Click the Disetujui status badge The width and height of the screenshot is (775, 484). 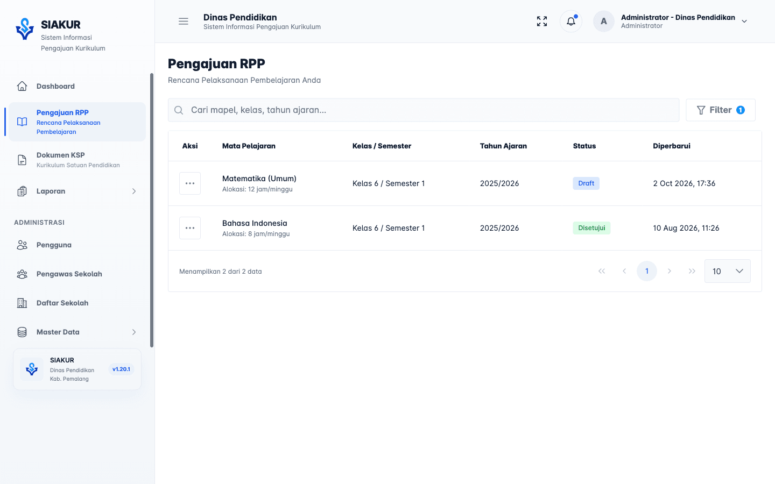pos(591,228)
